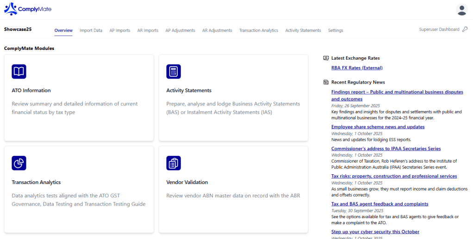
Task: Click the Latest Exchange Rates money icon
Action: point(326,58)
